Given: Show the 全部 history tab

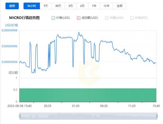Looking at the screenshot, I should coord(120,6).
